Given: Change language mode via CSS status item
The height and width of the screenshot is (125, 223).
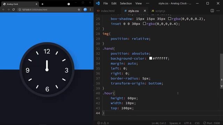Looking at the screenshot, I should pos(197,123).
